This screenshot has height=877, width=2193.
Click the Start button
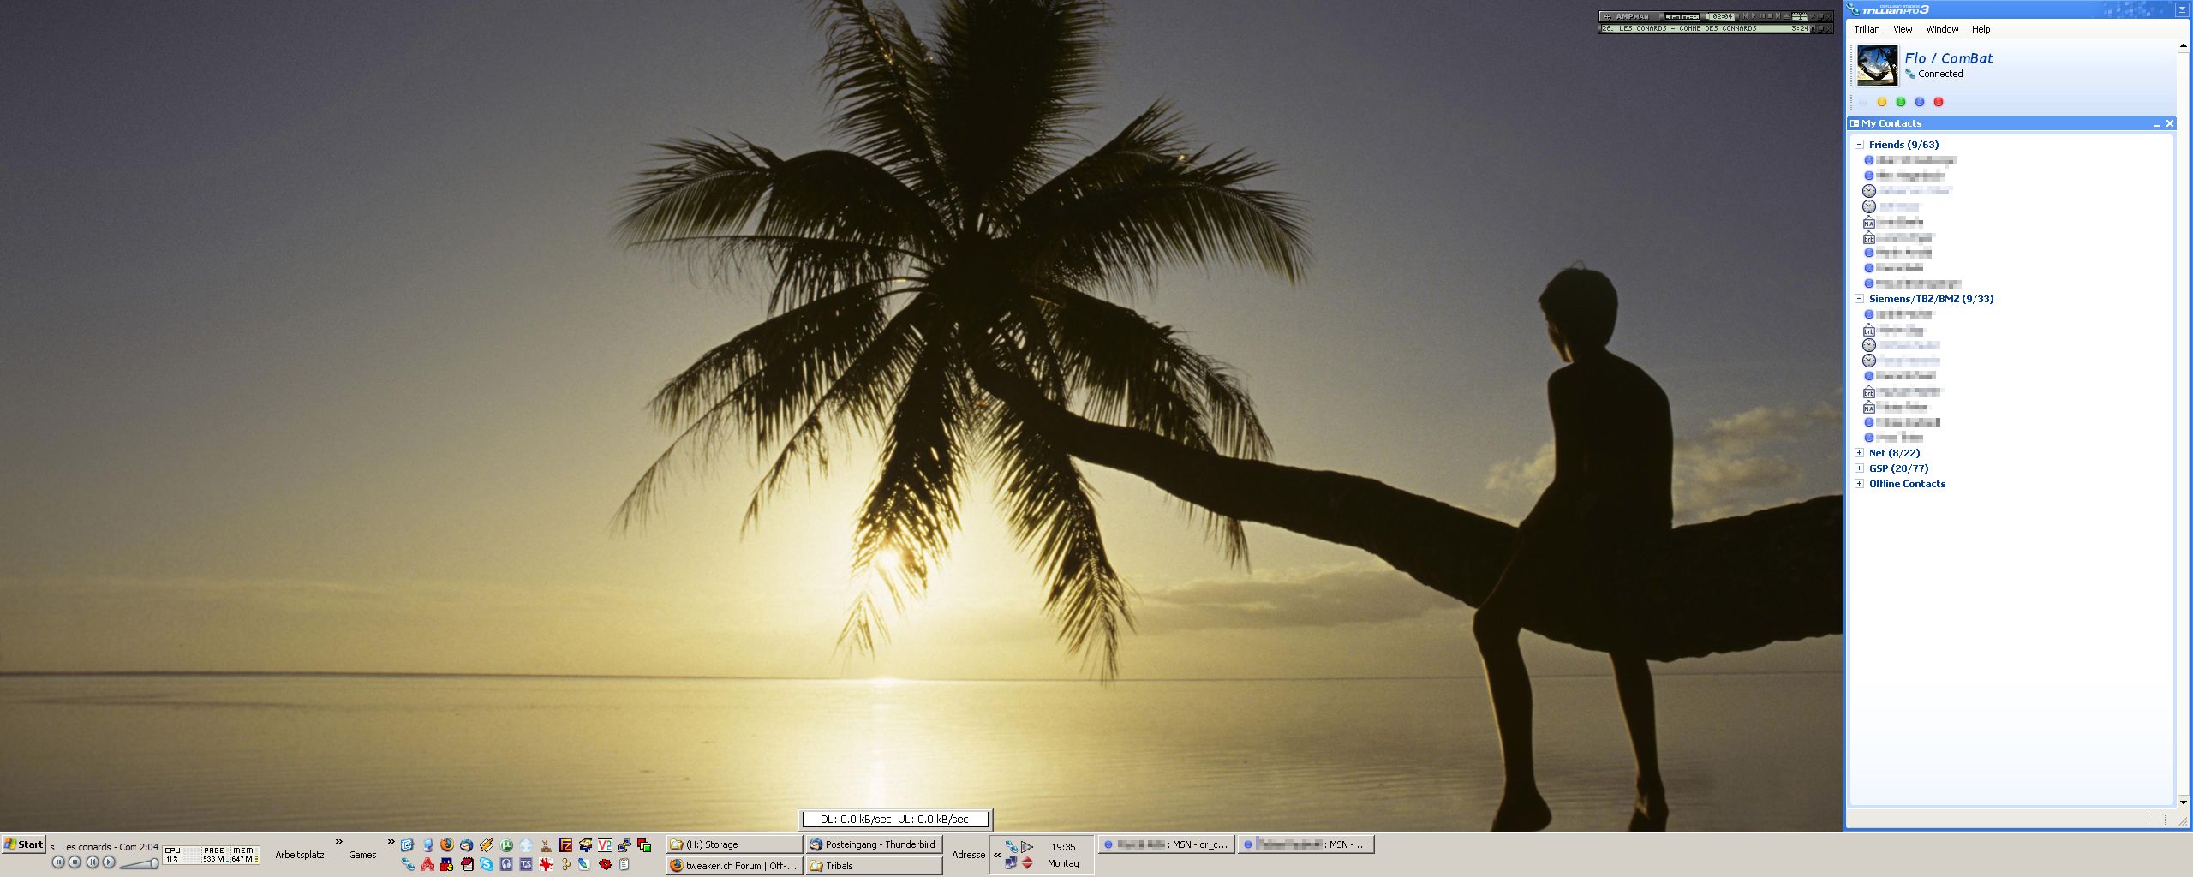click(x=23, y=844)
